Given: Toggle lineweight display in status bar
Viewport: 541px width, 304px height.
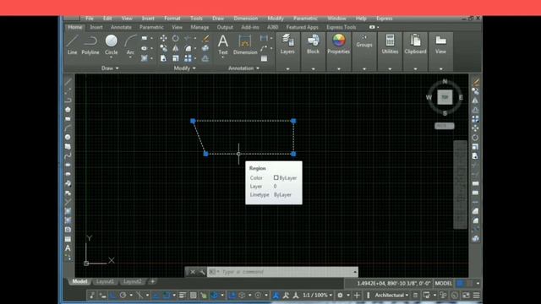Looking at the screenshot, I should pos(183,296).
